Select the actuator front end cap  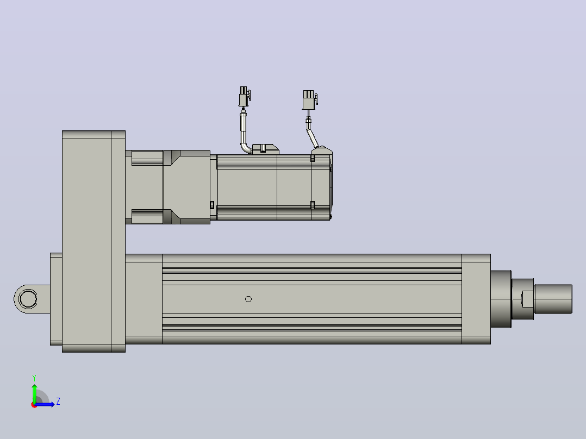[476, 299]
